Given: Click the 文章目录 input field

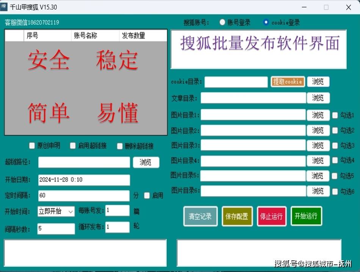Looking at the screenshot, I should point(254,98).
